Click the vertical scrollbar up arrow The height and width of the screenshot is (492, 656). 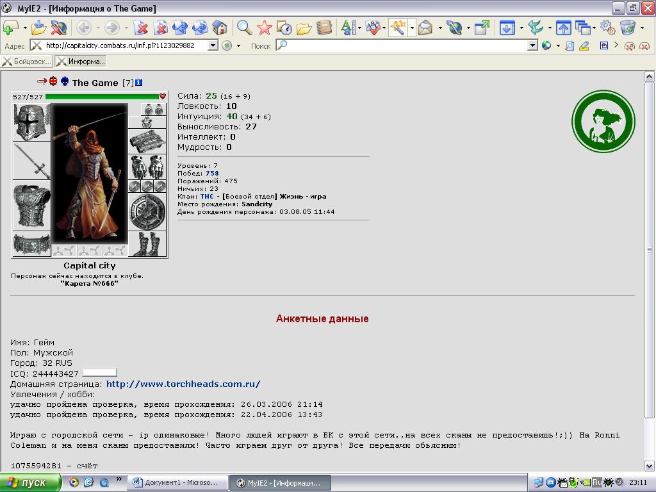649,77
